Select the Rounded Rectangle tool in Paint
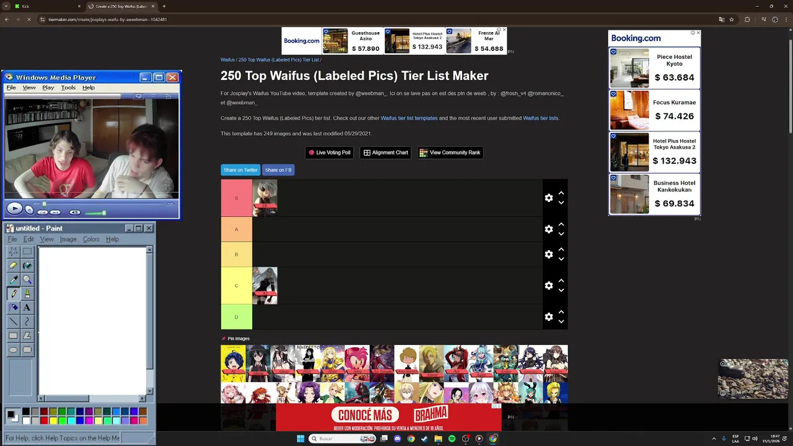This screenshot has height=446, width=793. [x=27, y=350]
